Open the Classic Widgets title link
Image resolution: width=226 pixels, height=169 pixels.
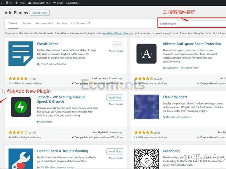(175, 97)
